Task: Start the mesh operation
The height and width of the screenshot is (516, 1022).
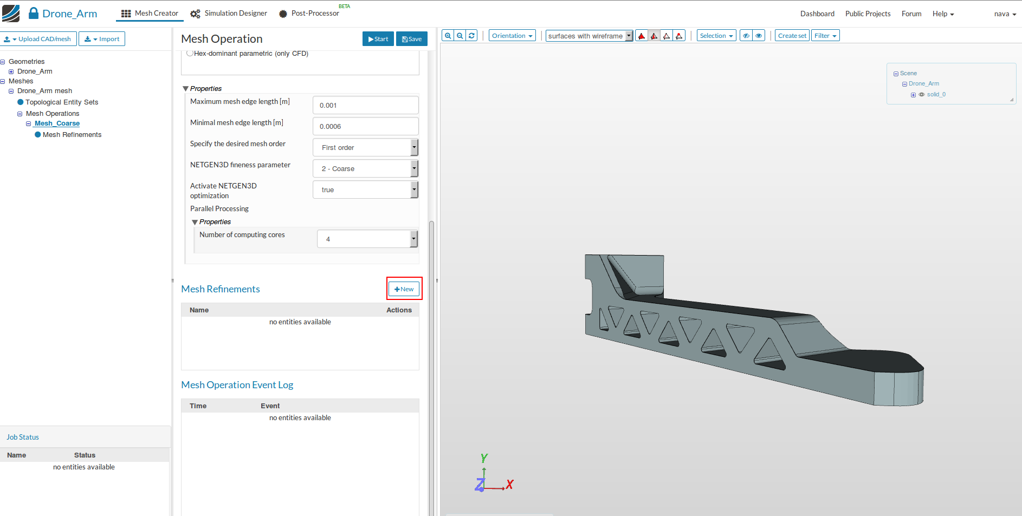Action: [x=378, y=39]
